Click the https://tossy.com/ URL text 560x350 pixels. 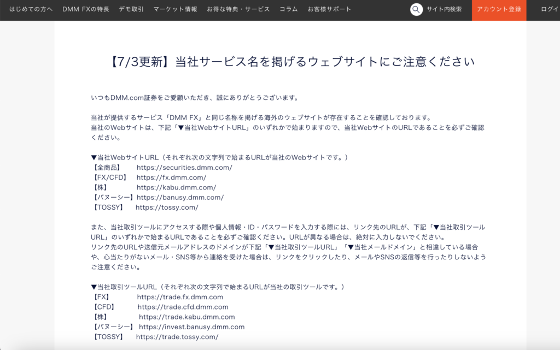coord(167,207)
